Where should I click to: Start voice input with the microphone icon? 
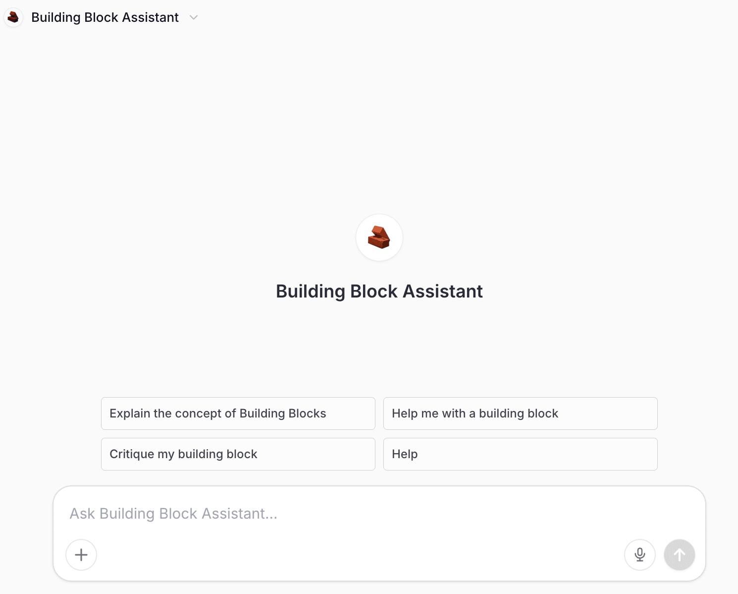click(640, 555)
